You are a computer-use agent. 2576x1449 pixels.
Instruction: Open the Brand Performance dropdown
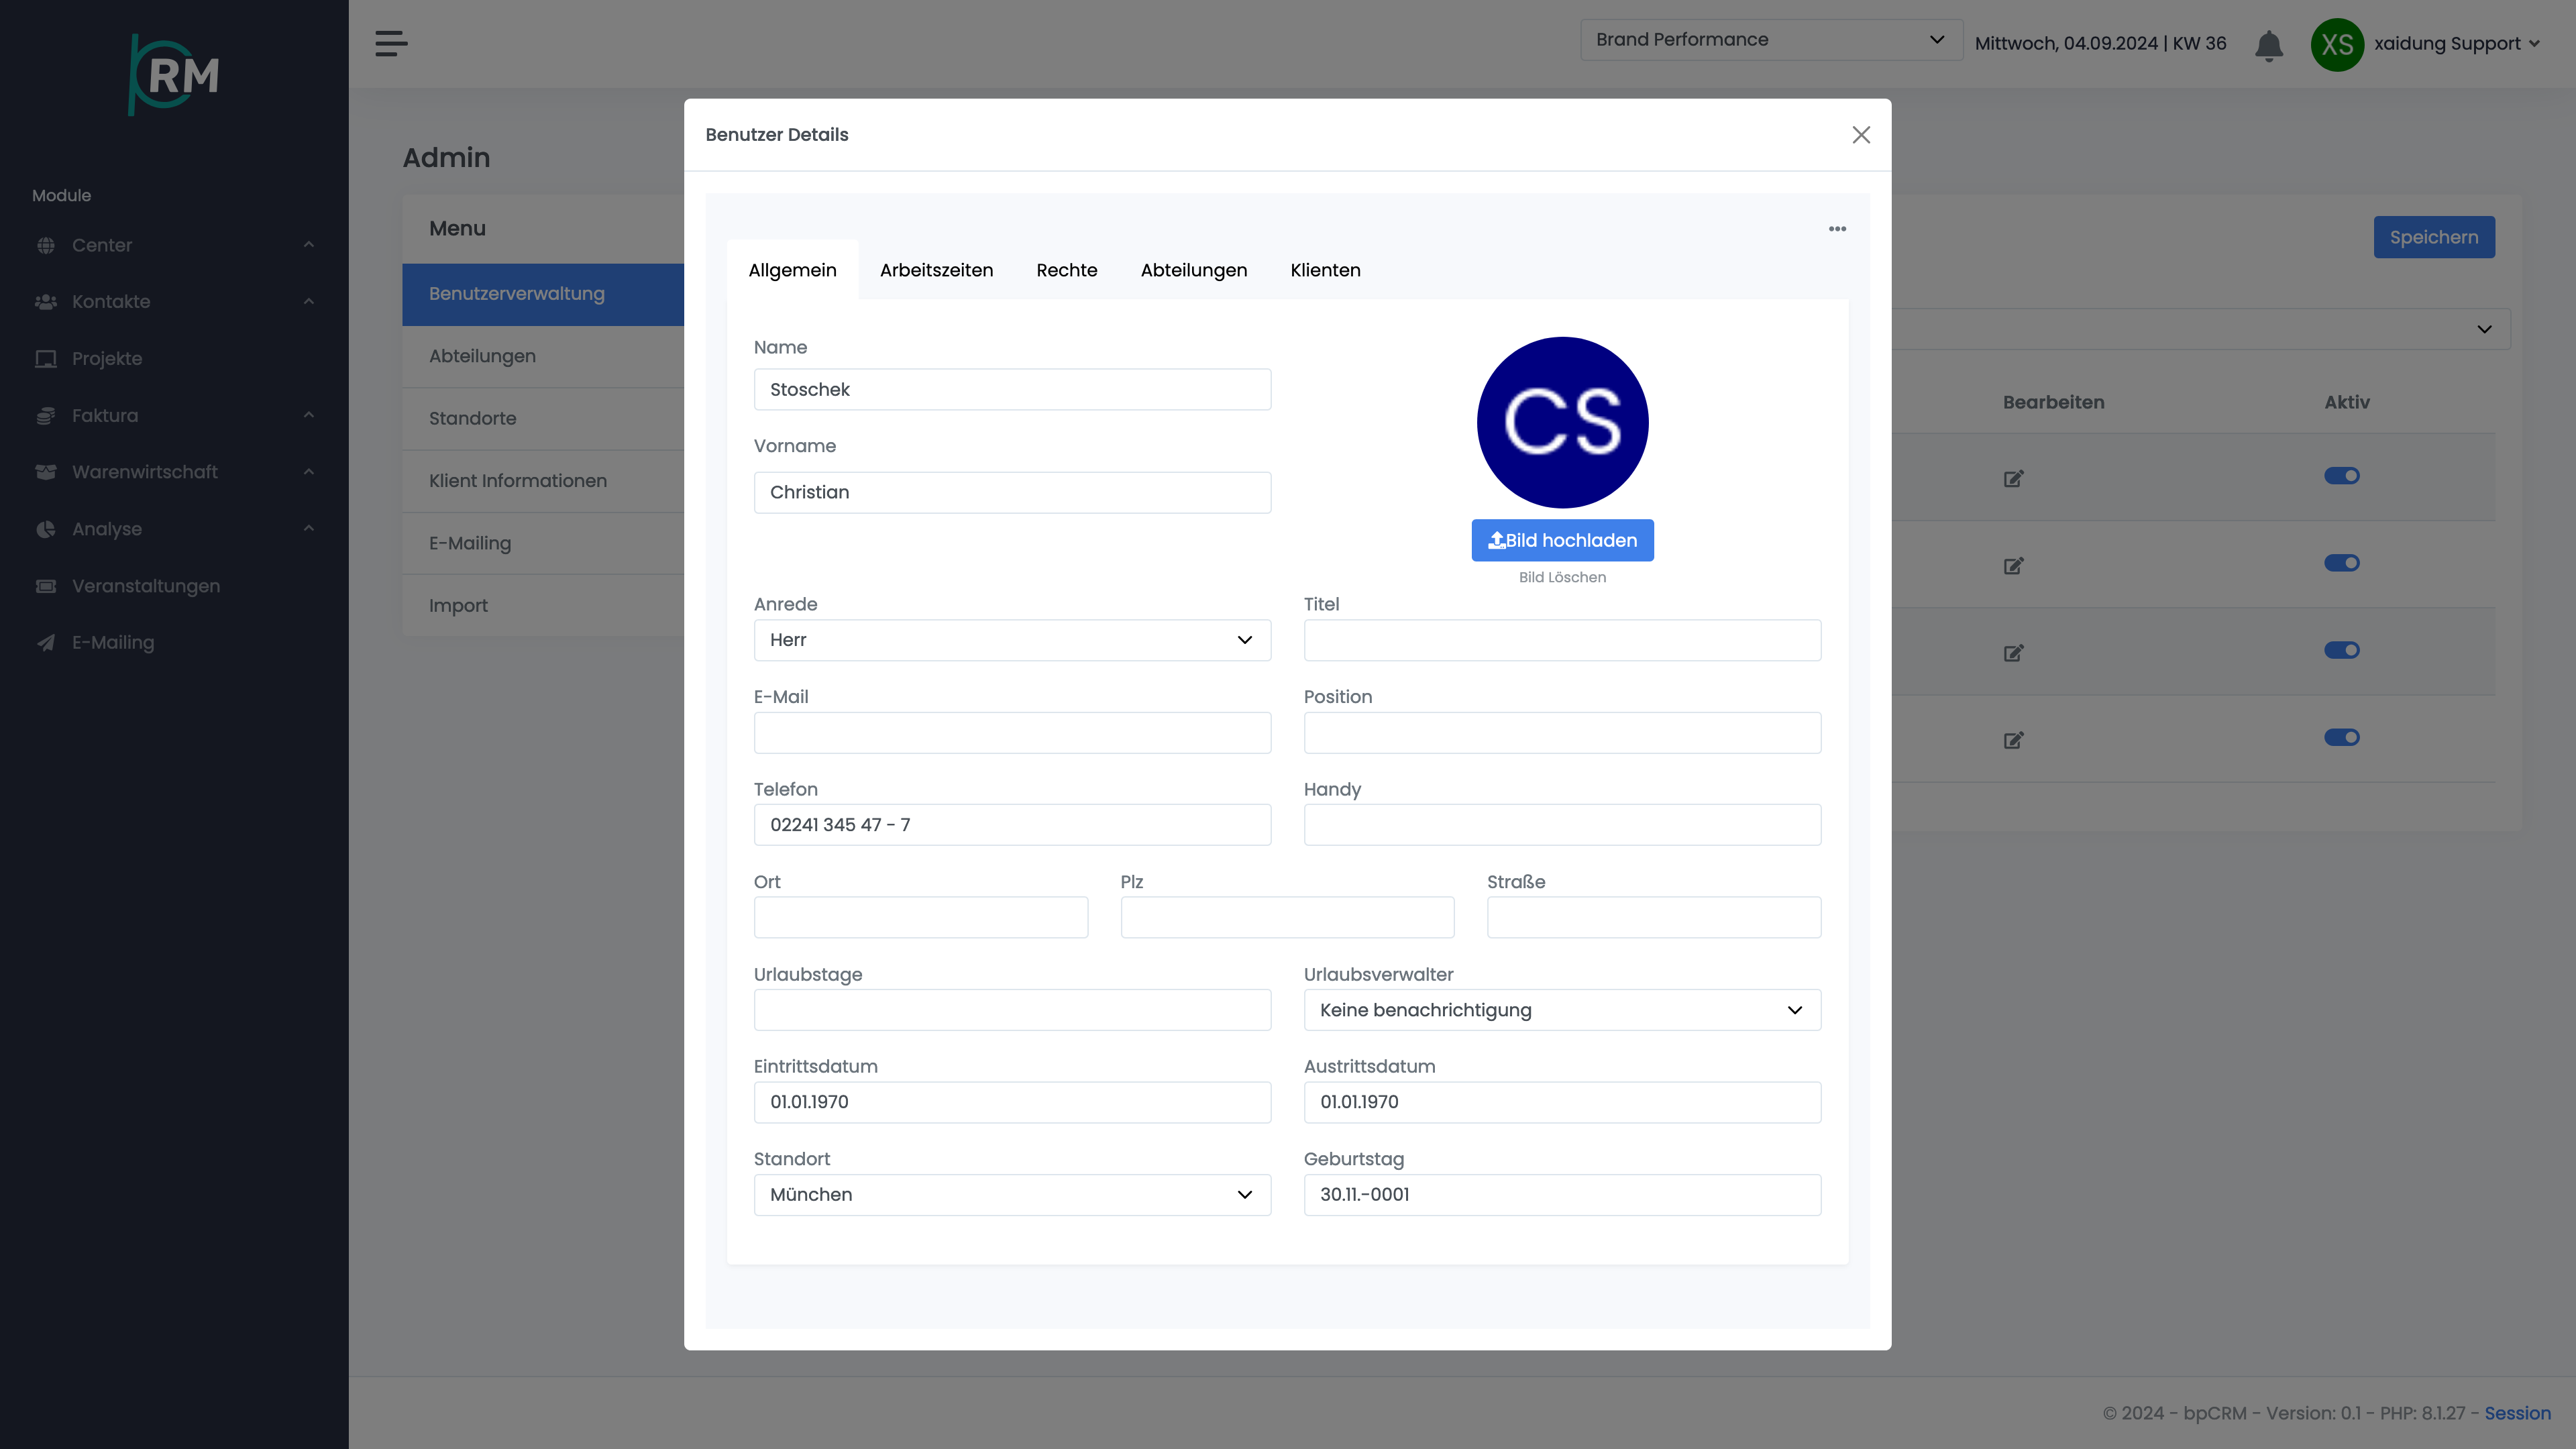click(x=1771, y=40)
